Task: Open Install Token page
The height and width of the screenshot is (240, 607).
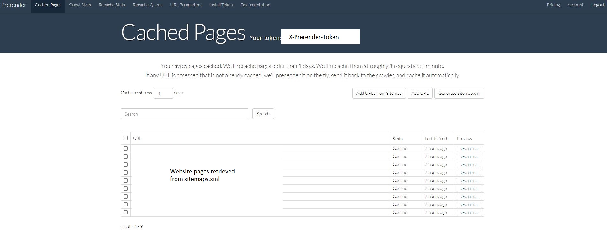Action: coord(221,5)
